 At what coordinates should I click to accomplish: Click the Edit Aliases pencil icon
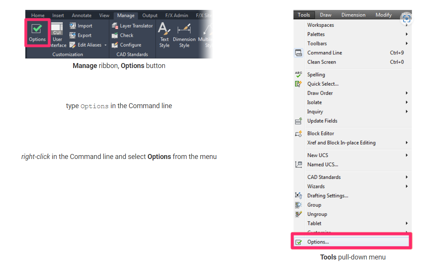[x=72, y=45]
